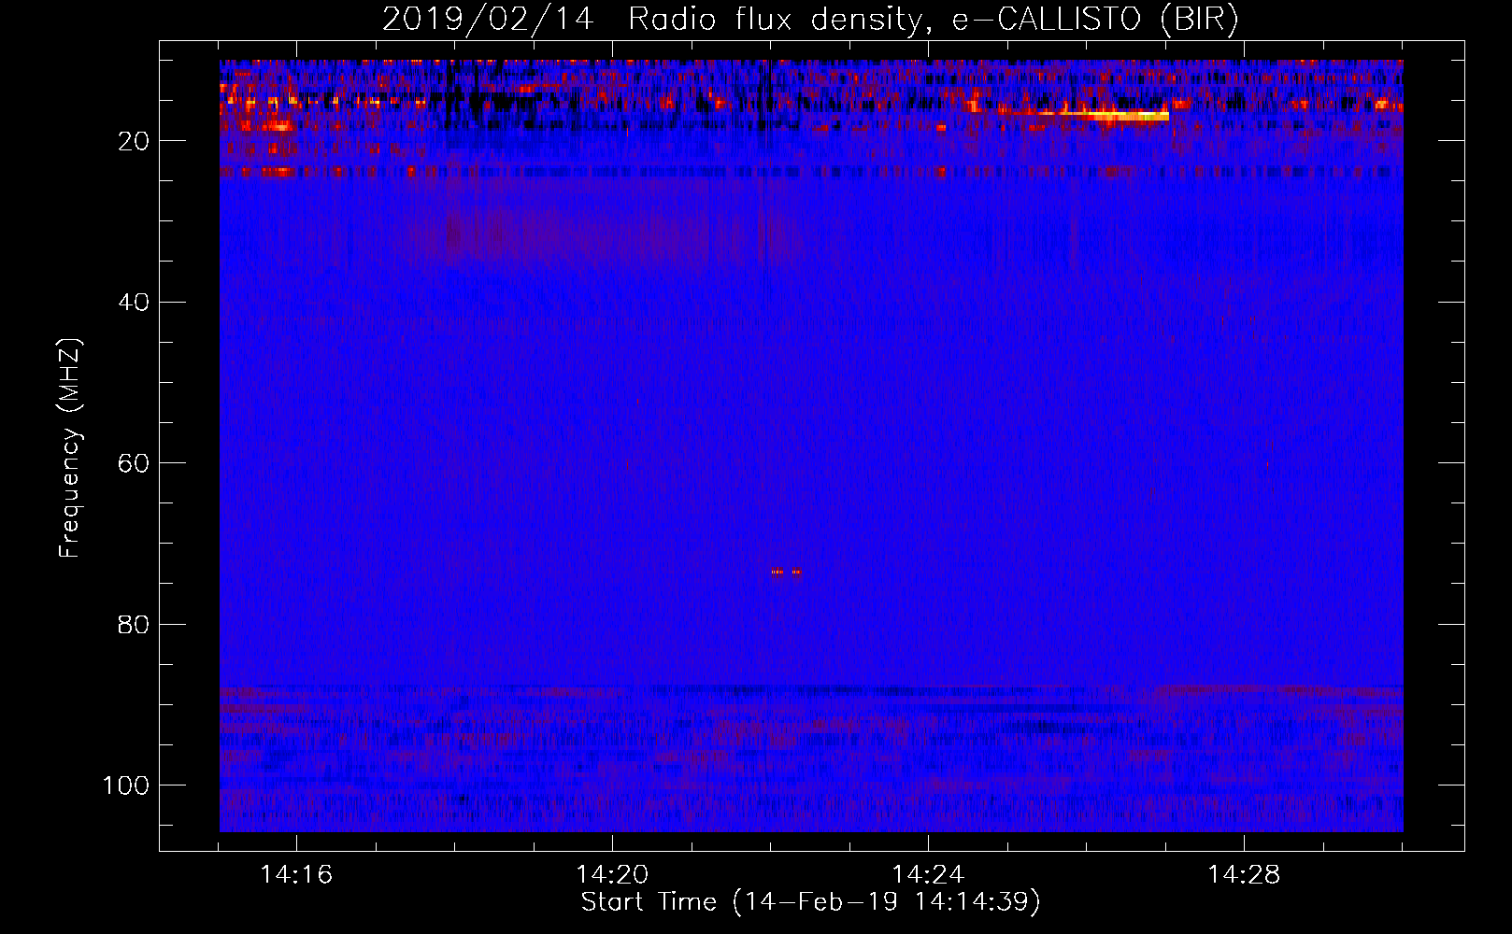Click the 14:28 time tick label
Viewport: 1512px width, 934px height.
coord(1244,875)
